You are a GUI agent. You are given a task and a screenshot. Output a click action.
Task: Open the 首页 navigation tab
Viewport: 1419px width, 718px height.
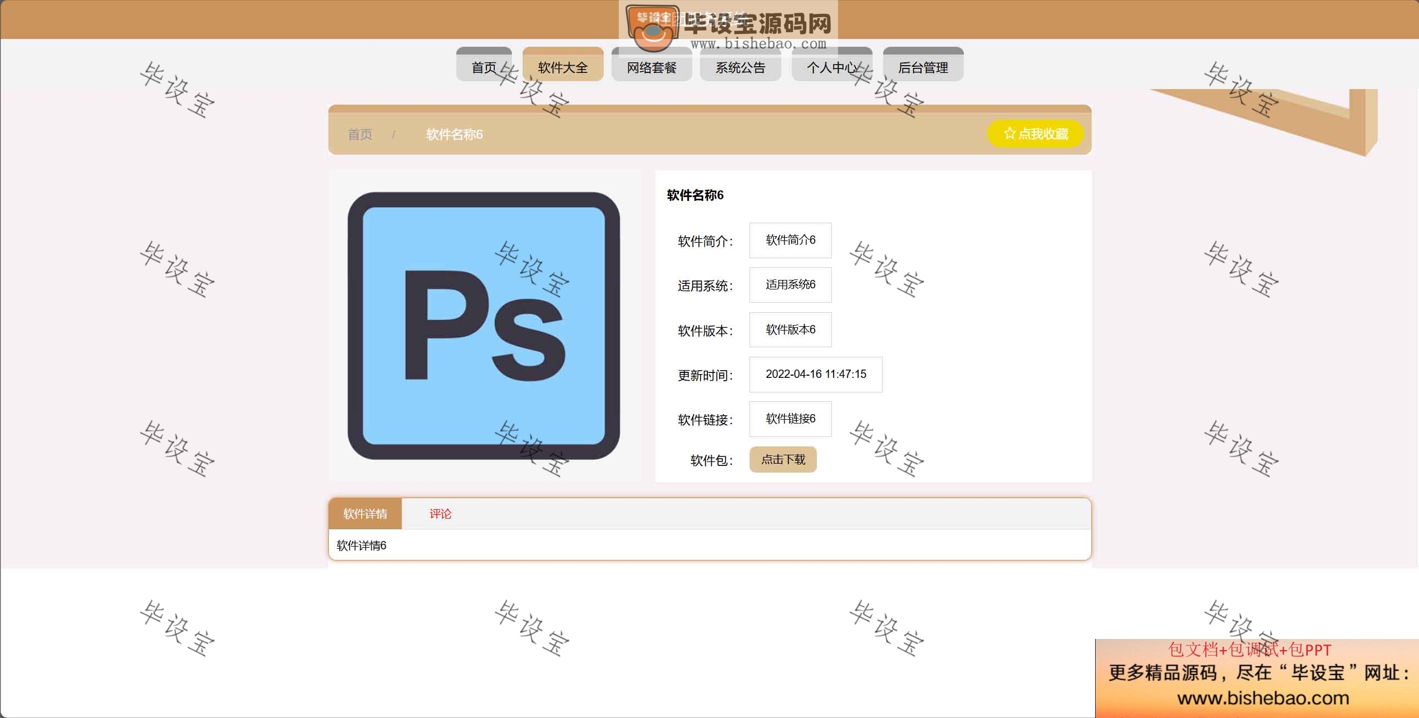[484, 65]
